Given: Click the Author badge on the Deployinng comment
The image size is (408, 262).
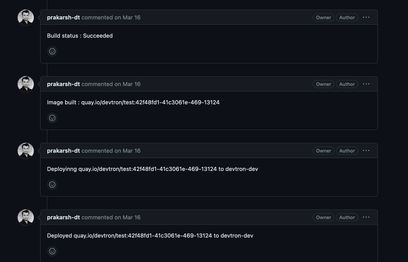Looking at the screenshot, I should point(347,150).
